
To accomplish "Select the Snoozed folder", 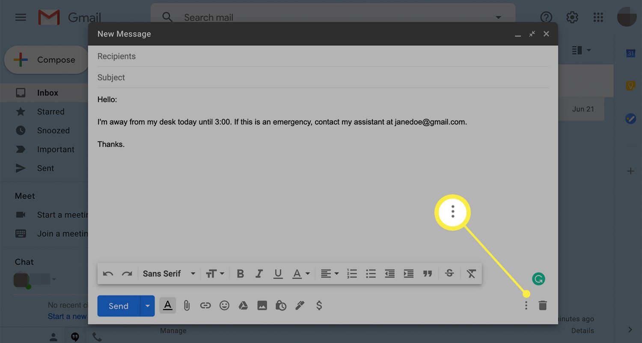I will [x=44, y=131].
